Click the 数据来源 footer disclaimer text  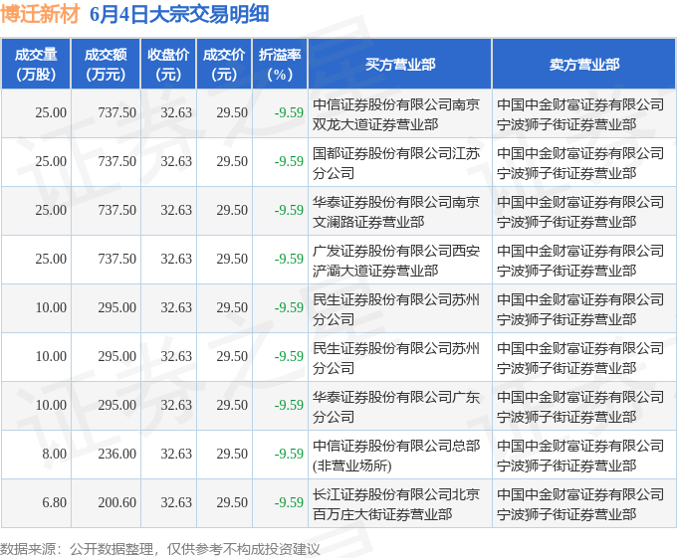coord(160,549)
